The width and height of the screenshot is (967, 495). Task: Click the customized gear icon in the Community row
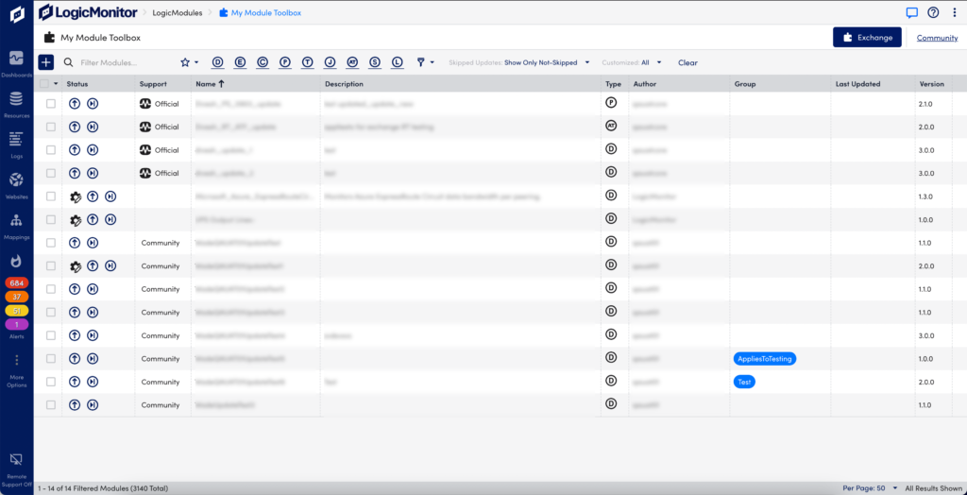tap(76, 266)
